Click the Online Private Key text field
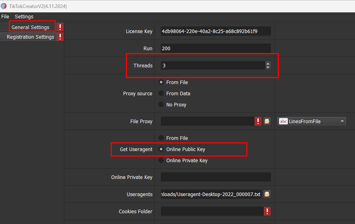The width and height of the screenshot is (355, 224). (x=216, y=177)
